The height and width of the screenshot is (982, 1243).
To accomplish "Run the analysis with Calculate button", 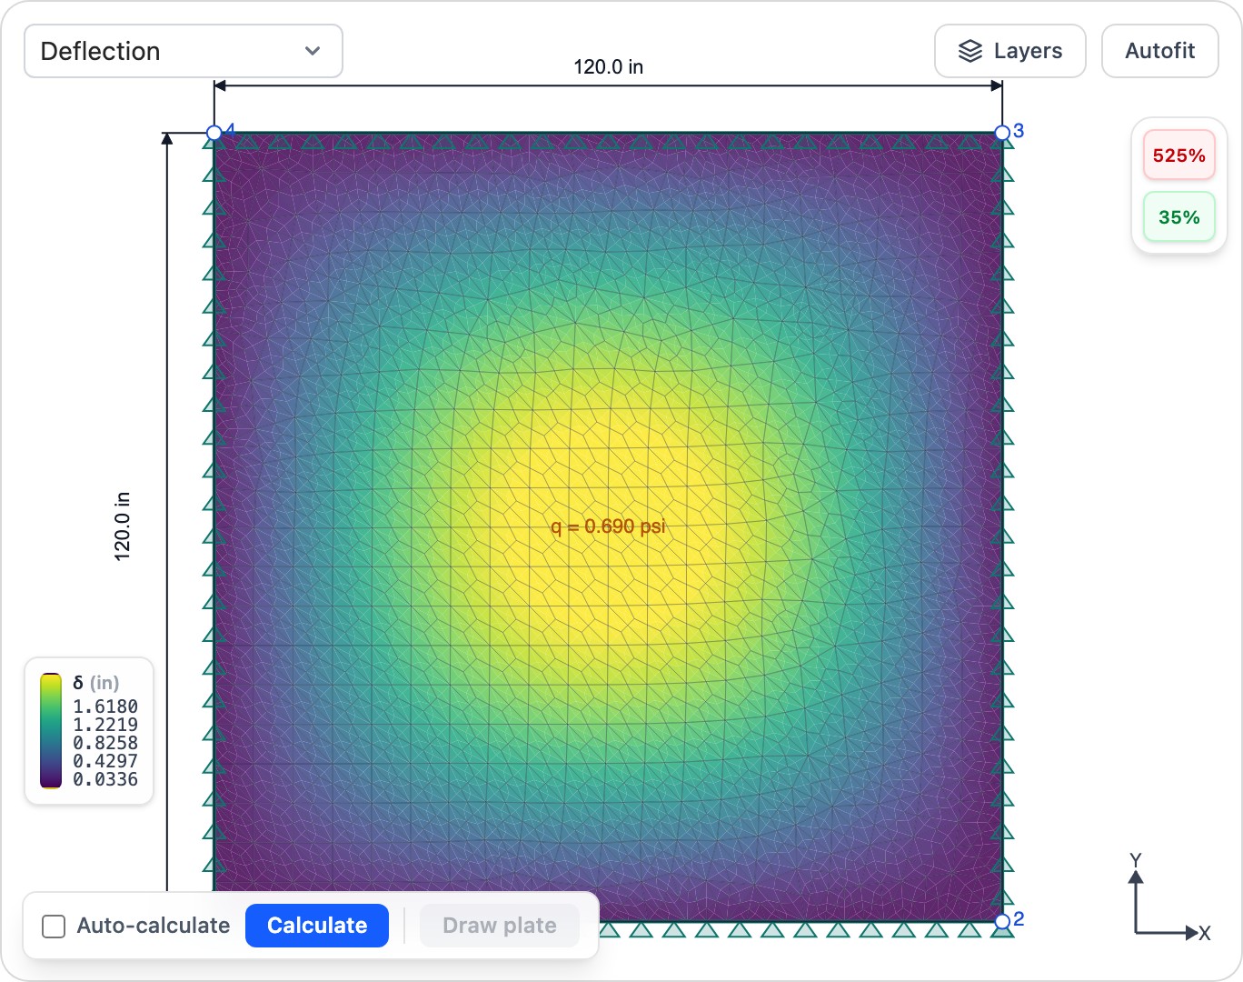I will pos(317,926).
